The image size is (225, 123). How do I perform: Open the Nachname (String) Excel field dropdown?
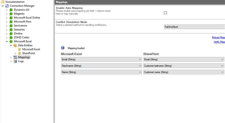click(x=101, y=66)
